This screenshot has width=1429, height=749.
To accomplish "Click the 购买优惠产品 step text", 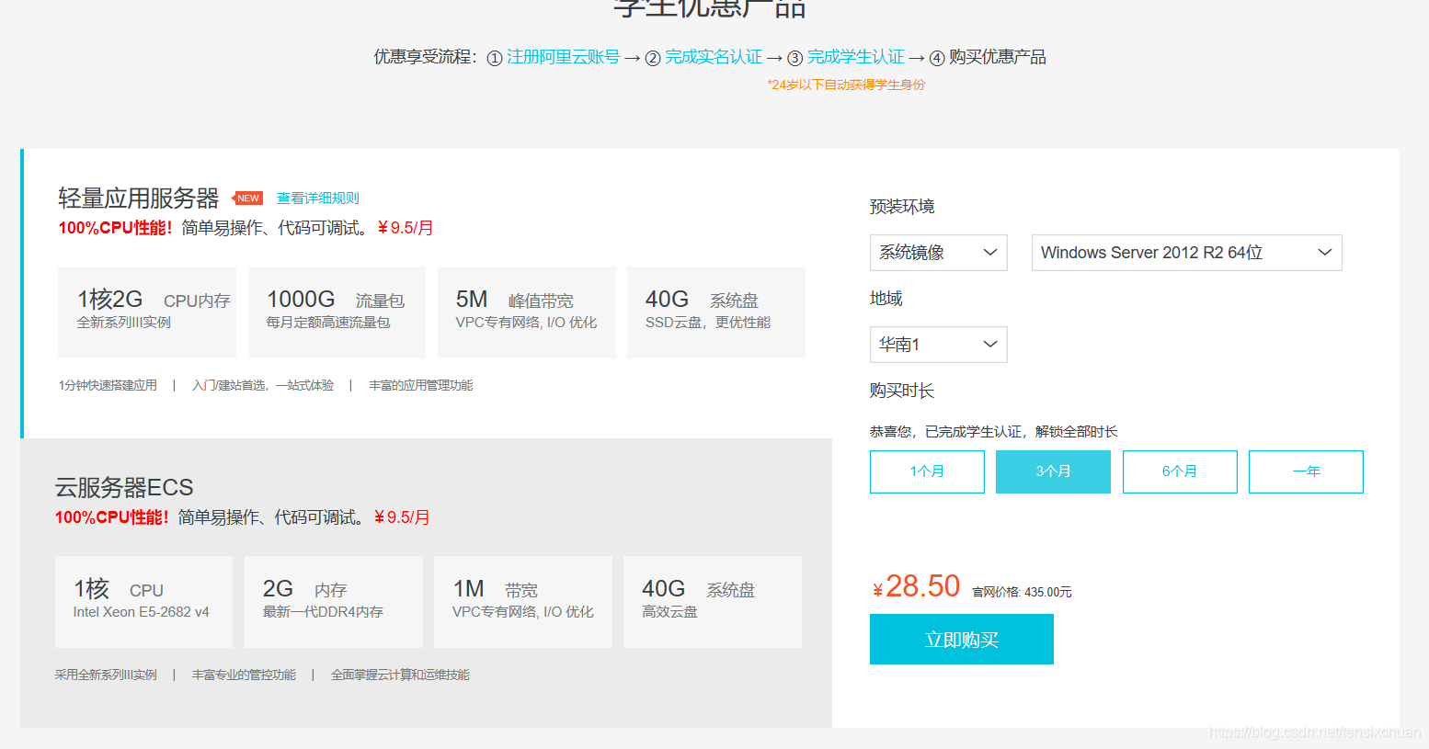I will point(998,57).
